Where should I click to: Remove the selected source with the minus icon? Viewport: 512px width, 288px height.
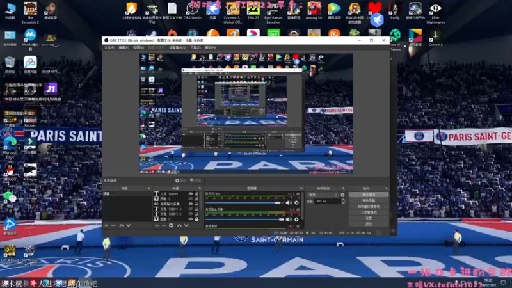pyautogui.click(x=164, y=225)
